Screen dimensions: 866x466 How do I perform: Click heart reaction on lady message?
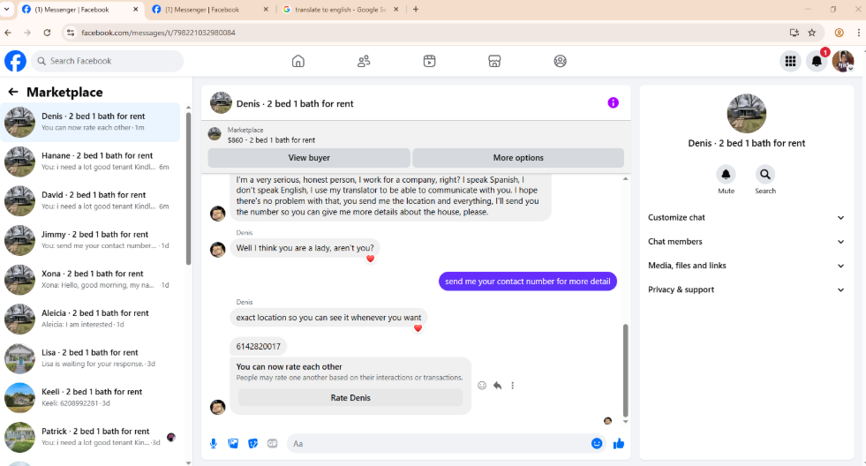coord(370,259)
